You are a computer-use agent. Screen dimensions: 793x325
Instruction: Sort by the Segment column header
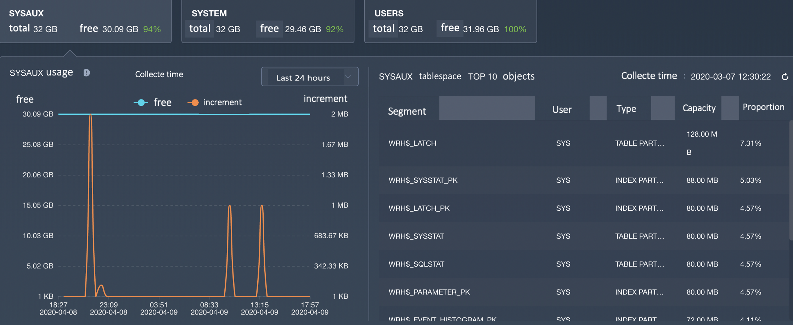click(407, 111)
